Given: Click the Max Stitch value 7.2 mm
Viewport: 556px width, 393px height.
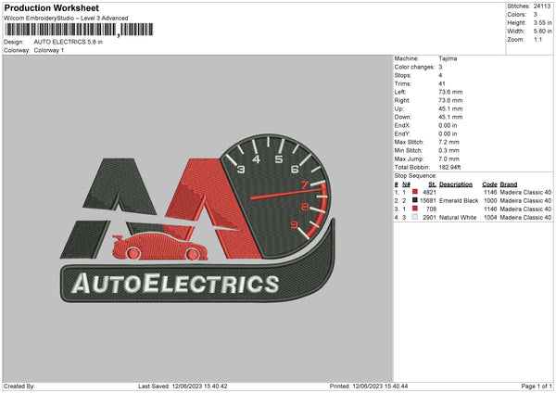Looking at the screenshot, I should click(449, 142).
